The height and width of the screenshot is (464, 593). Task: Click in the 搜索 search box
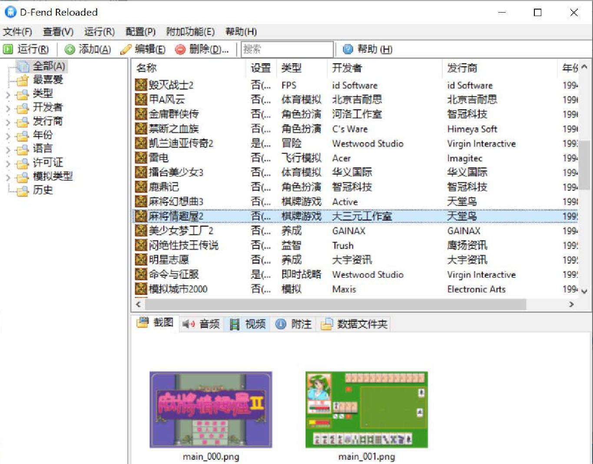click(287, 49)
